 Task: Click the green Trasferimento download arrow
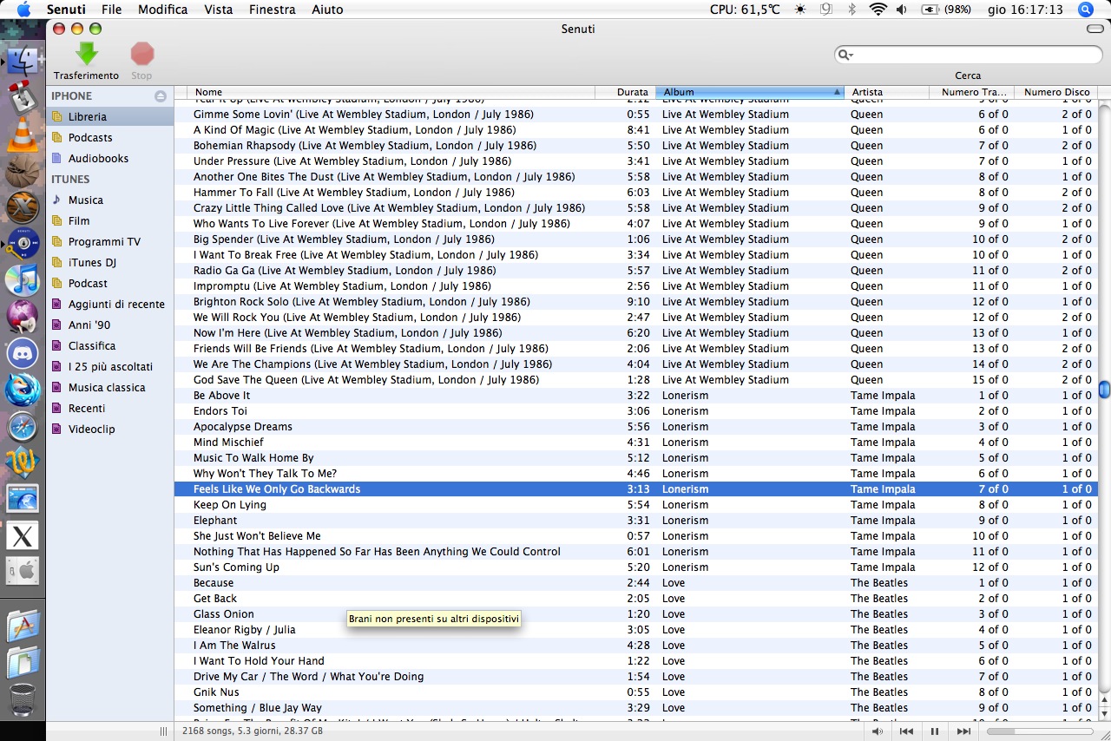pos(86,55)
